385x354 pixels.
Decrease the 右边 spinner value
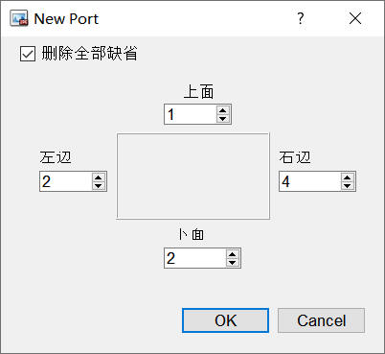(347, 185)
